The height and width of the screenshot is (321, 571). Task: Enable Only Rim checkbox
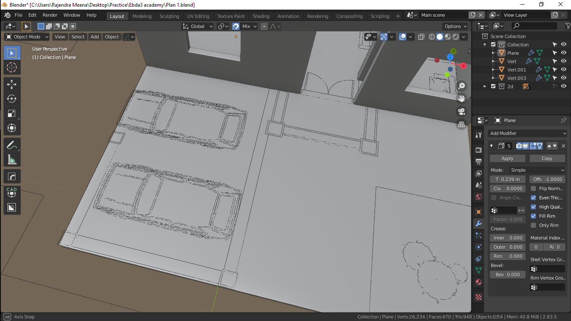(533, 225)
